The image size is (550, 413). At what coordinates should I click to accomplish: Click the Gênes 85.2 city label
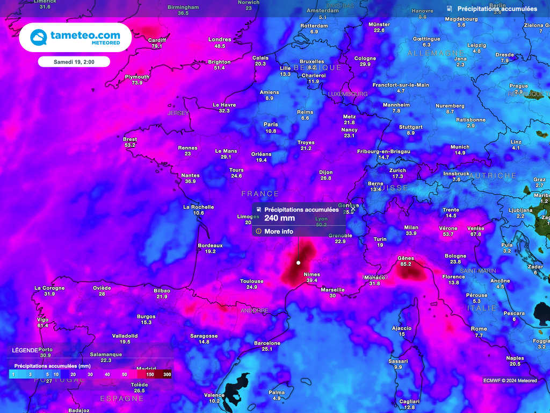[x=406, y=261]
